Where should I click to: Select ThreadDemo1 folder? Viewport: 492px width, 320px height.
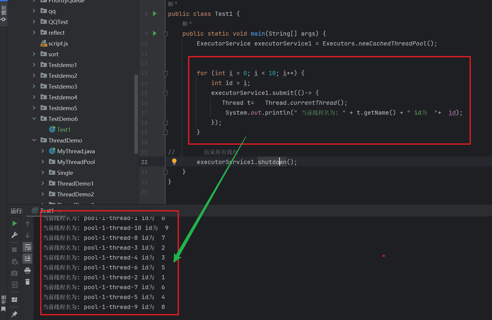click(71, 183)
